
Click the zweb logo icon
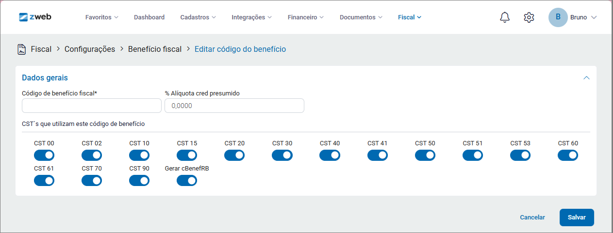pyautogui.click(x=23, y=17)
